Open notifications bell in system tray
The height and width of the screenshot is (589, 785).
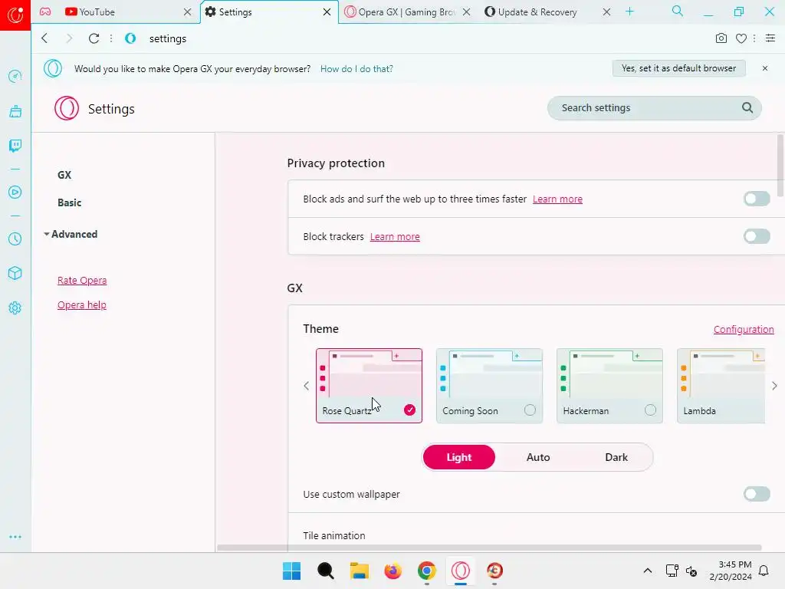coord(764,571)
